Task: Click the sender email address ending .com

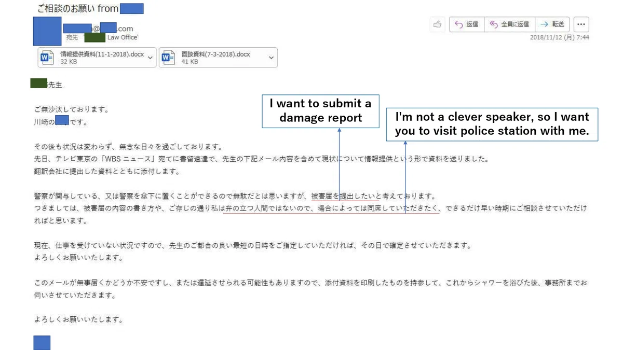Action: 98,29
